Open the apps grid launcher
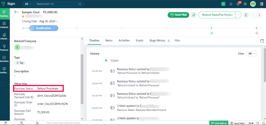Viewport: 266px width, 125px height. (262, 4)
